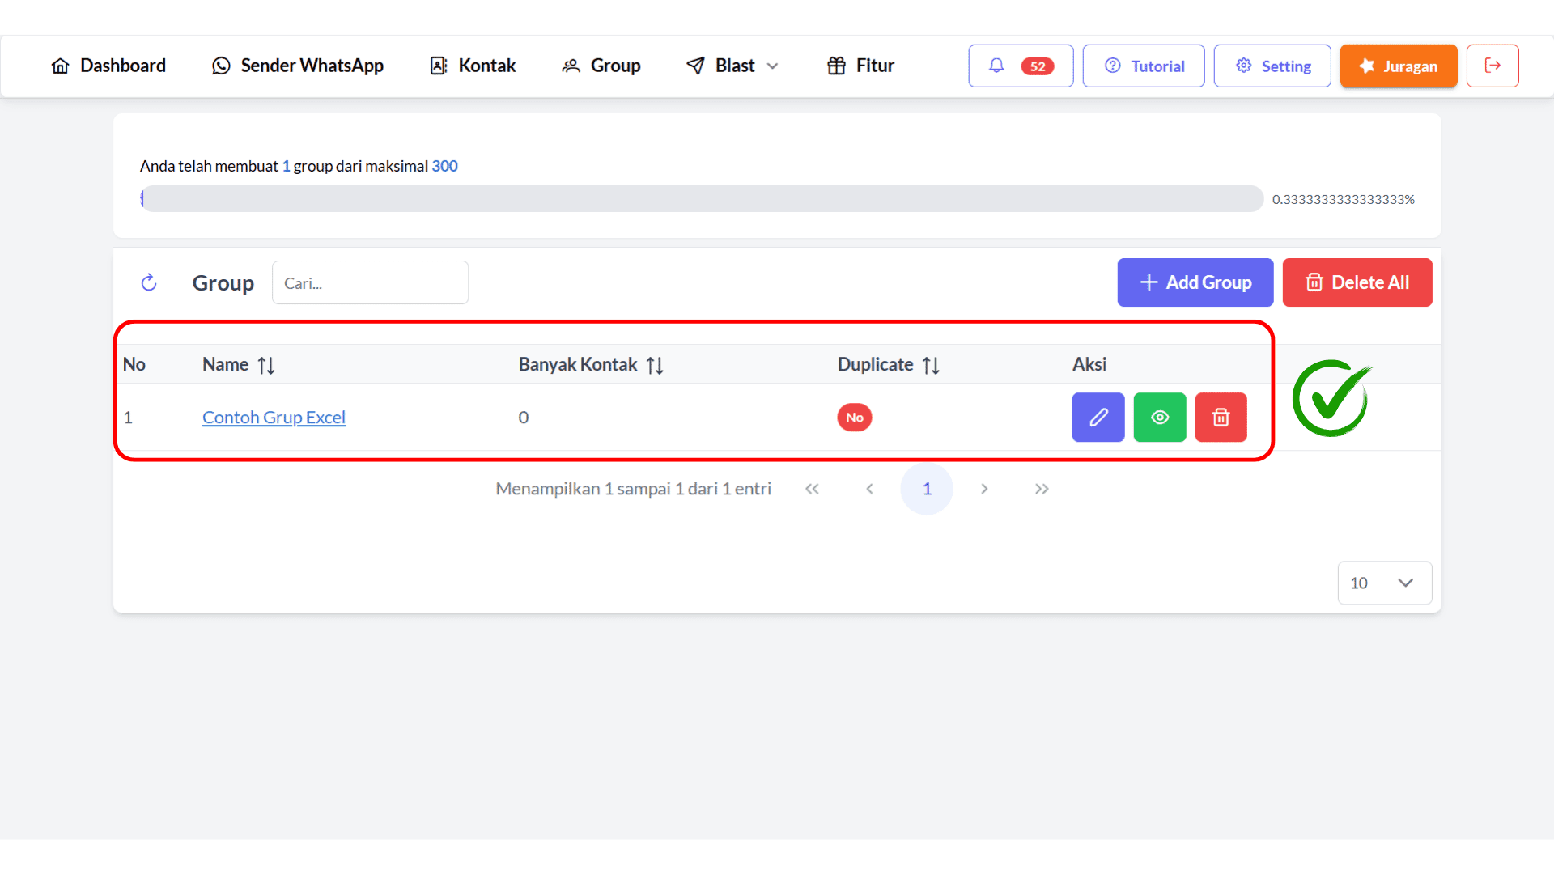
Task: Click the 300 maximum group number
Action: [x=444, y=166]
